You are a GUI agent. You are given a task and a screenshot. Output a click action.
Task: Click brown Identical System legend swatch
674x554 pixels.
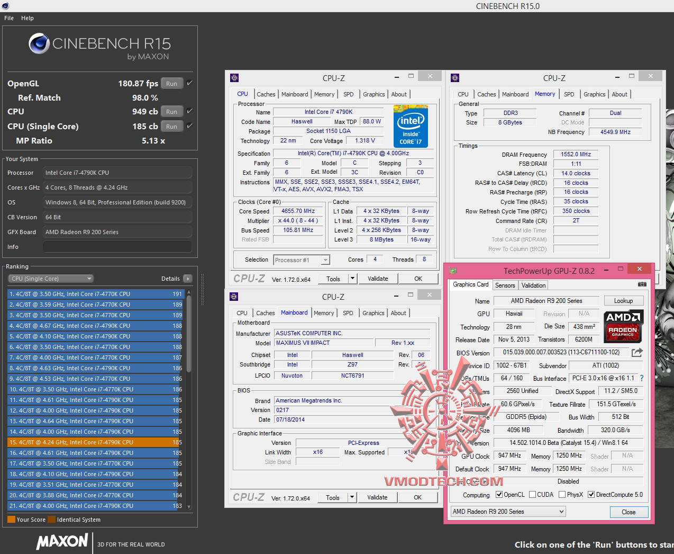tap(51, 520)
